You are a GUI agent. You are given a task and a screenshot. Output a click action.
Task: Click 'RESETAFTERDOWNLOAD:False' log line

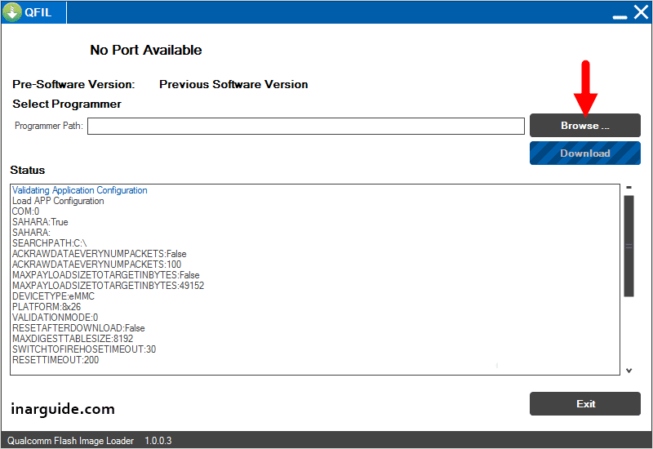[78, 328]
